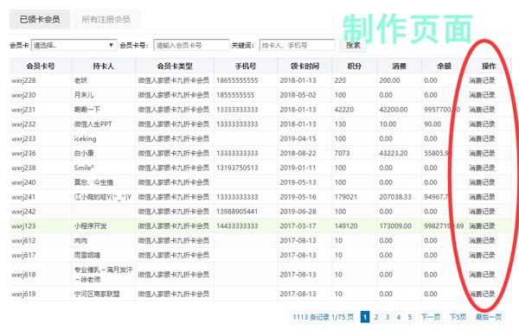
Task: Click the 领卡时间 column header
Action: pos(304,67)
